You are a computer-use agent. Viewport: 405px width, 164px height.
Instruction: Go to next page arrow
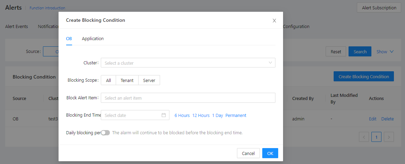click(389, 137)
